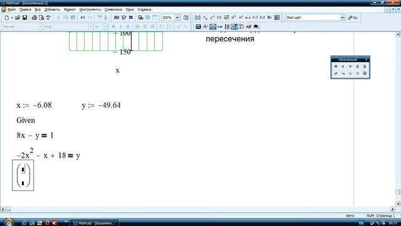Open the Windows Start button
401x226 pixels.
tap(9, 222)
